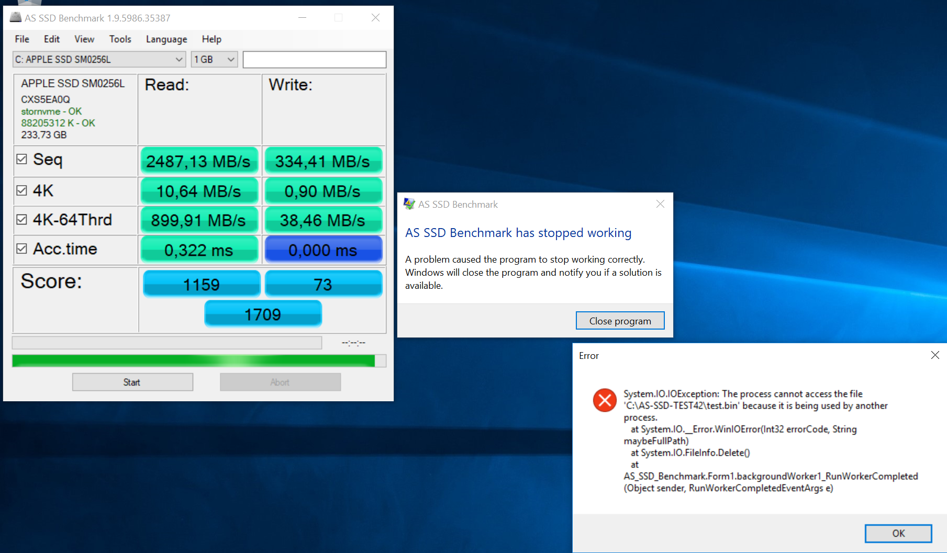Close the Error dialog with X
The image size is (947, 553).
point(935,355)
